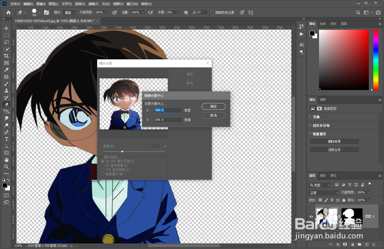Click the X coordinate input field

click(x=168, y=110)
